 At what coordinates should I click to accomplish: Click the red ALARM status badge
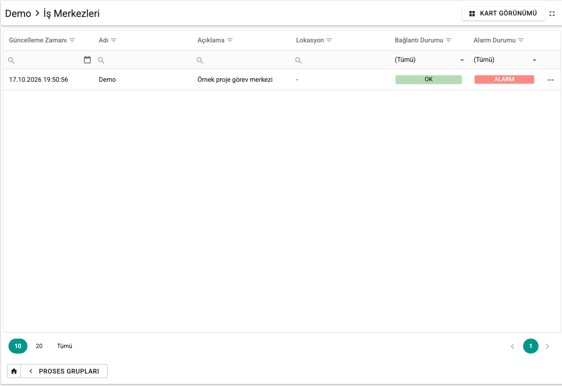click(504, 79)
